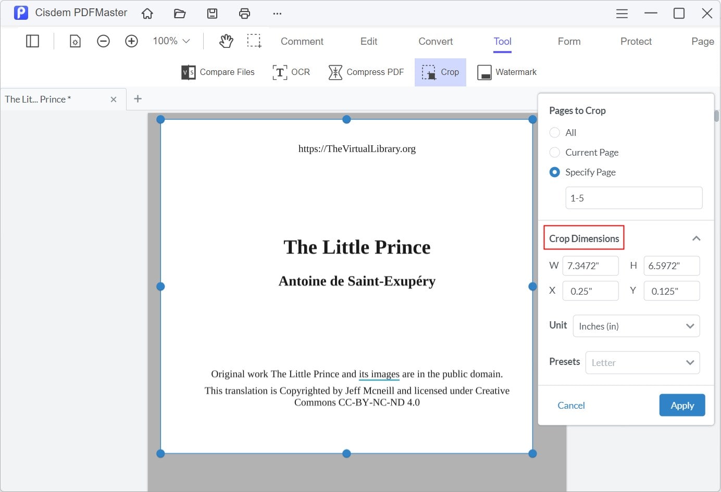
Task: Open the OCR tool
Action: tap(291, 72)
